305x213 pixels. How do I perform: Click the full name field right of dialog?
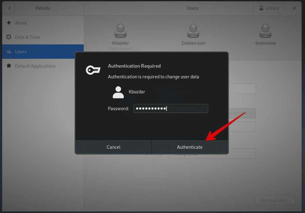[242, 89]
